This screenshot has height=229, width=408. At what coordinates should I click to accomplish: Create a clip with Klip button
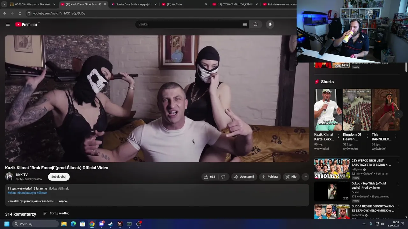pos(291,177)
